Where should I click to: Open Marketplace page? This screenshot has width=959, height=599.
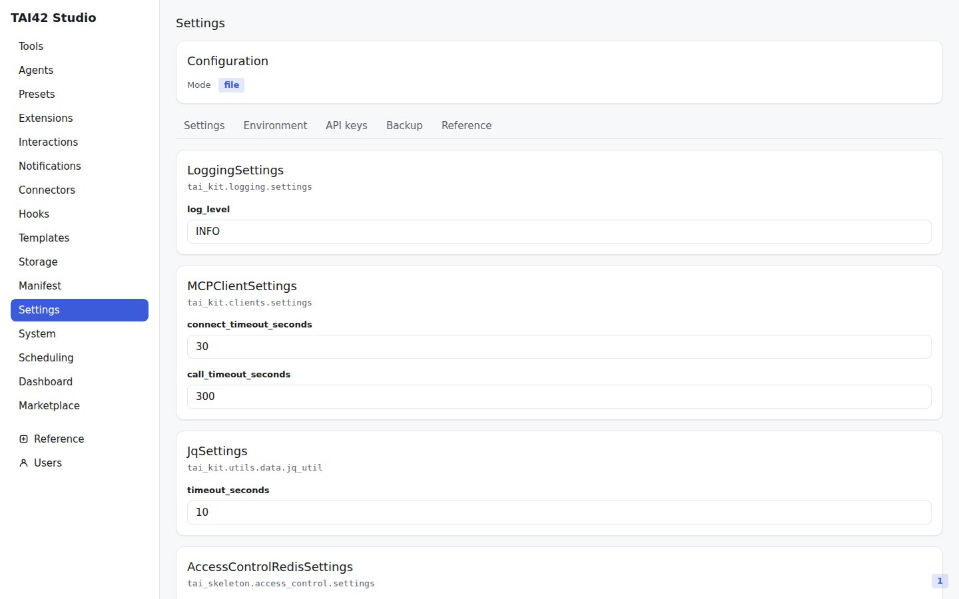tap(79, 406)
